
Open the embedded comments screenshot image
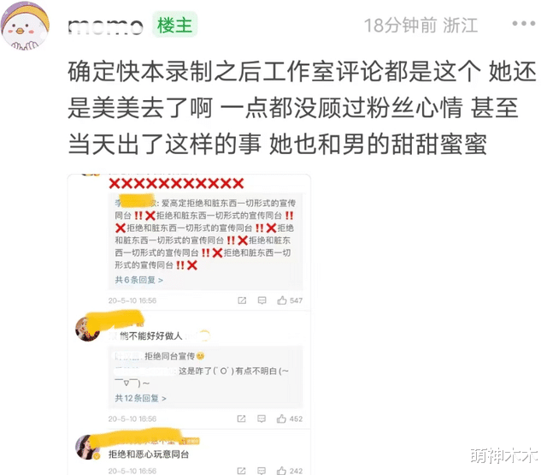pyautogui.click(x=189, y=324)
